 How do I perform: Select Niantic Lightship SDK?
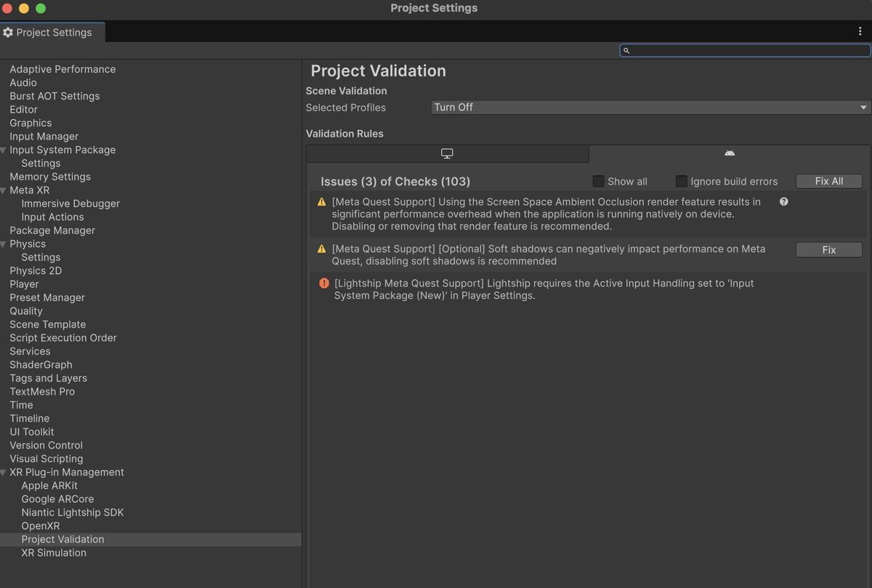click(x=73, y=513)
